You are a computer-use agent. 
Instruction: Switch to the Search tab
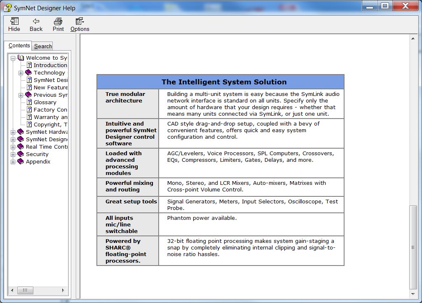[x=43, y=46]
